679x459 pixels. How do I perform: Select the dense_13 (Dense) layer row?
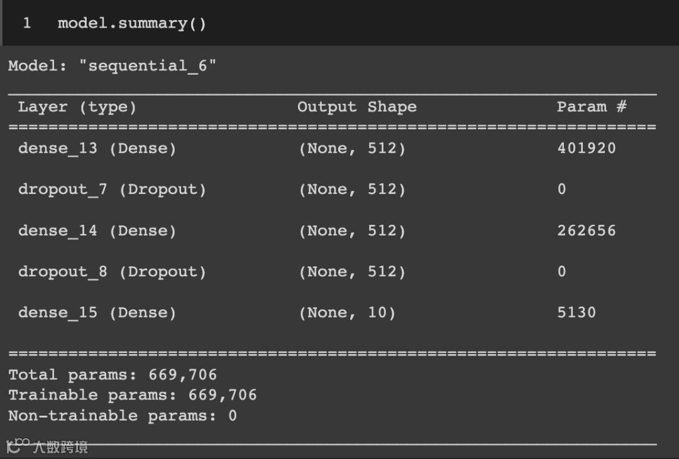(x=333, y=148)
